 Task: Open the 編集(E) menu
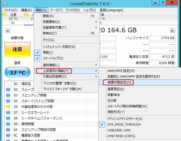click(26, 10)
